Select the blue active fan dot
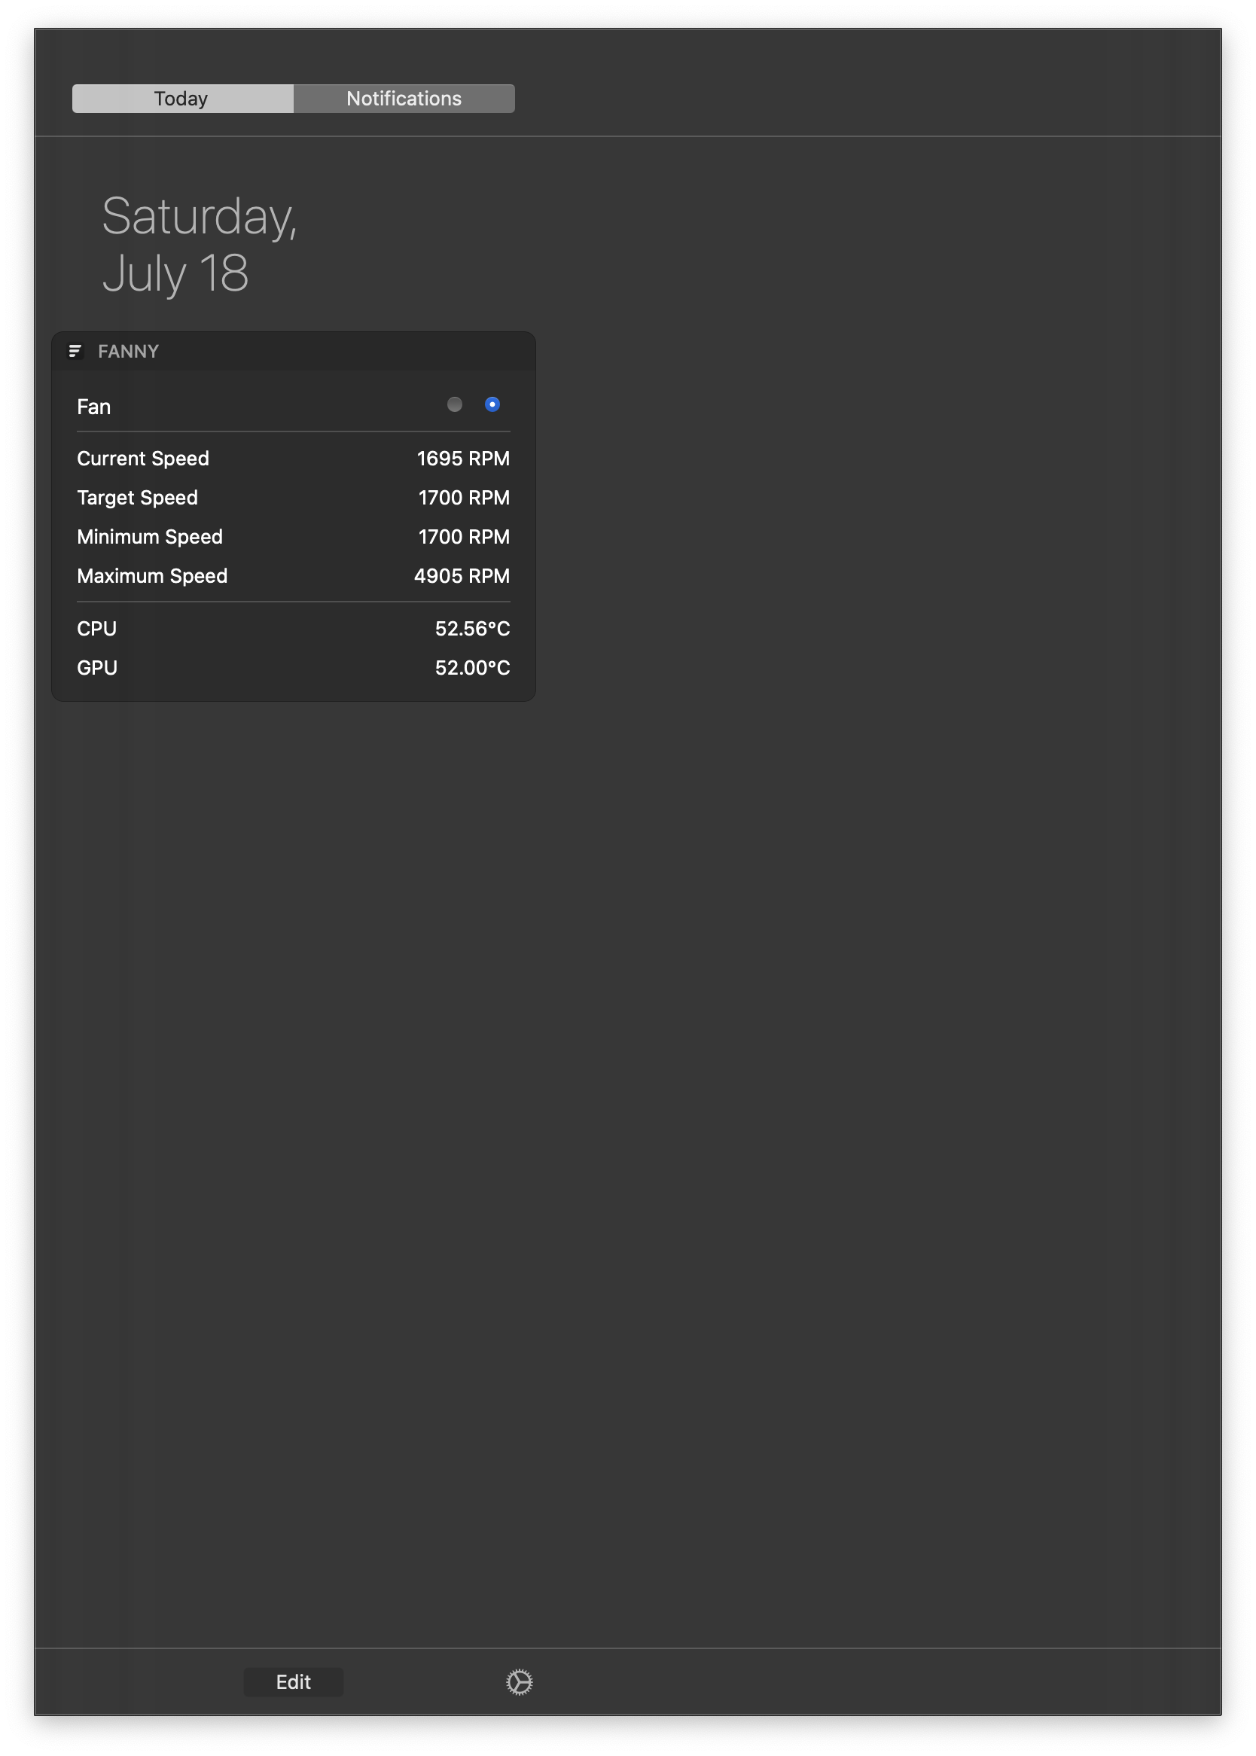Screen dimensions: 1256x1756 (x=492, y=404)
